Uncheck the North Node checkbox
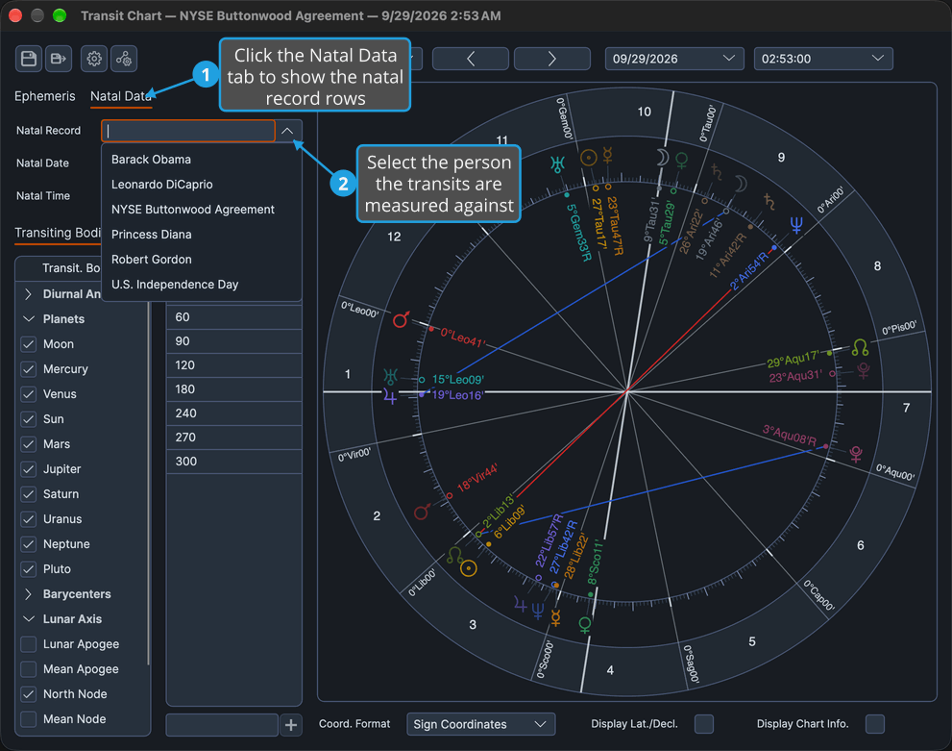Viewport: 952px width, 751px height. 29,694
